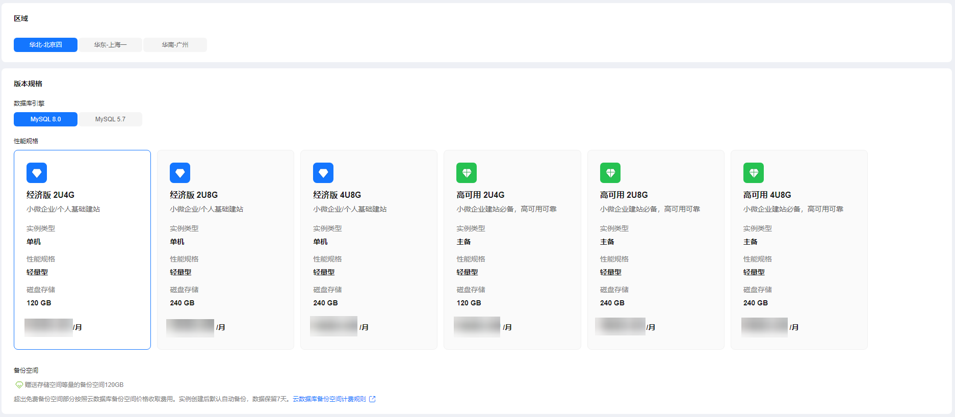Click the green diamond icon for 高可用 2U4G

(x=467, y=173)
